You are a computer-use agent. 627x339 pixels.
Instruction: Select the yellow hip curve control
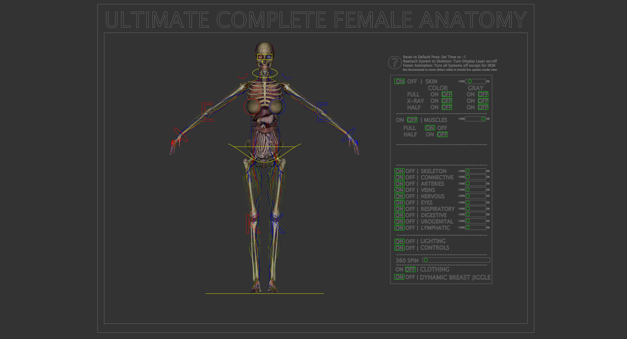[265, 153]
